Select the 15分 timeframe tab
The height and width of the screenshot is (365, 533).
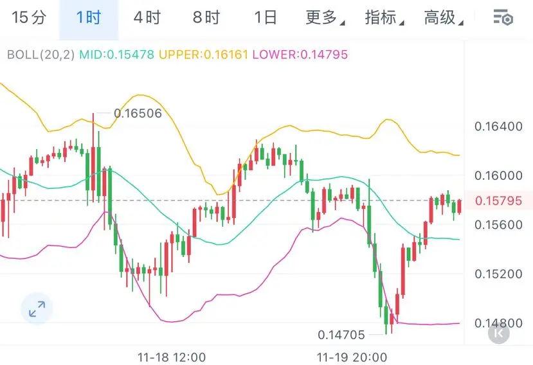coord(29,18)
